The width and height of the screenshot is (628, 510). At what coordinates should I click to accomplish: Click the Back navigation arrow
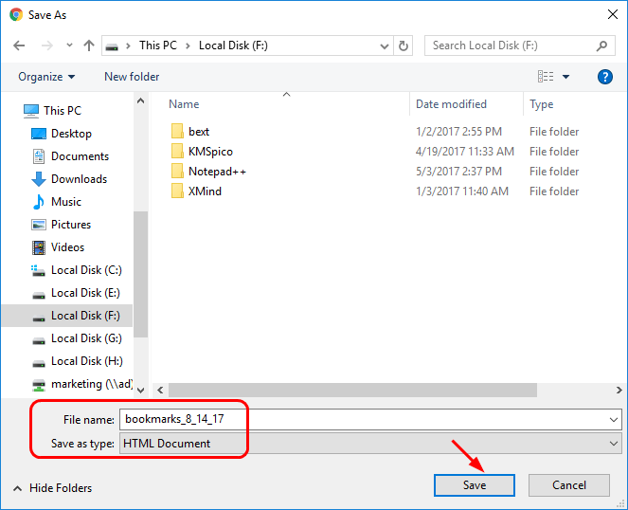(x=19, y=46)
